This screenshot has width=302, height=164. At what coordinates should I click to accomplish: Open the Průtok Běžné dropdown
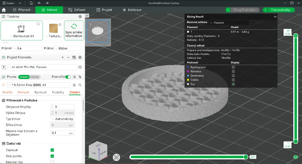coord(68,49)
